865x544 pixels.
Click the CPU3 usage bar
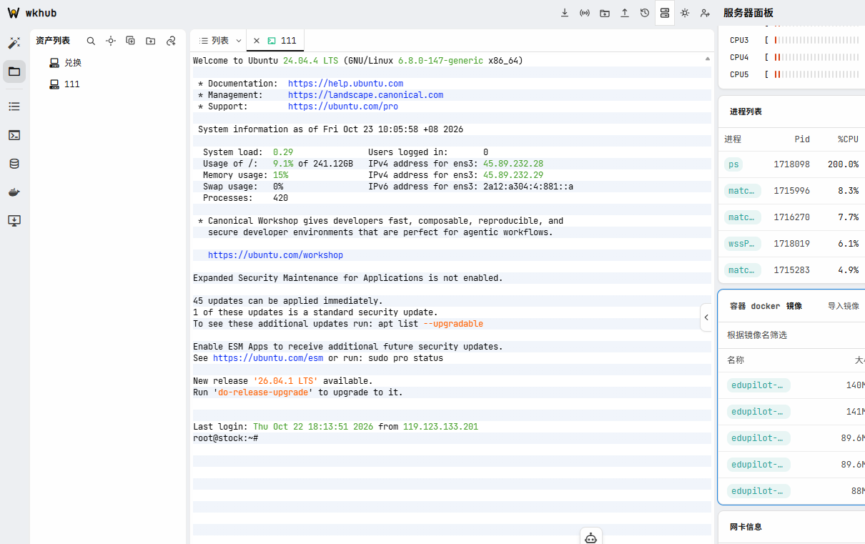point(816,40)
